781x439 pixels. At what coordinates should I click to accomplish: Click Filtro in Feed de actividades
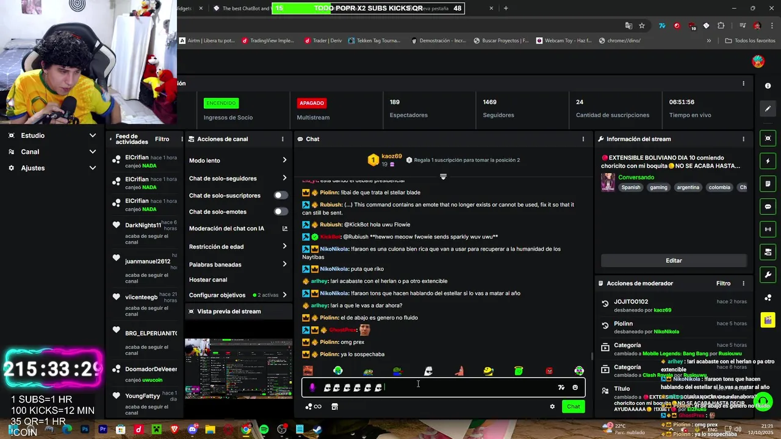click(162, 139)
